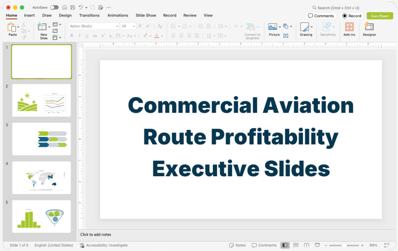Undo the last action
This screenshot has width=398, height=251.
[81, 7]
